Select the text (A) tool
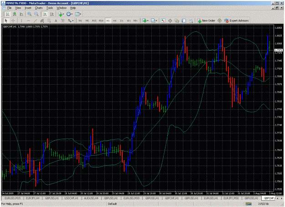Viewport: 285px width, 207px height. click(x=56, y=20)
